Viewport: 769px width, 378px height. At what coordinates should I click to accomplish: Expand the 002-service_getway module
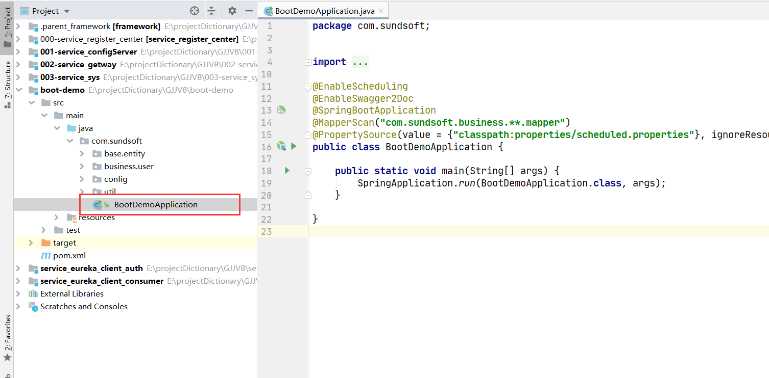click(x=18, y=64)
